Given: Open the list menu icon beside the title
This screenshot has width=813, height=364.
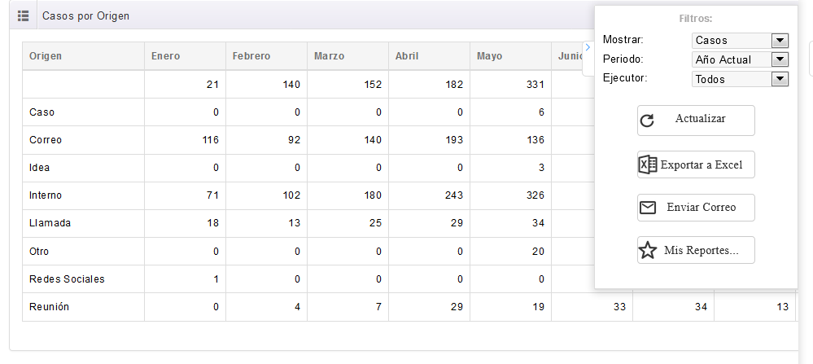Looking at the screenshot, I should click(23, 16).
